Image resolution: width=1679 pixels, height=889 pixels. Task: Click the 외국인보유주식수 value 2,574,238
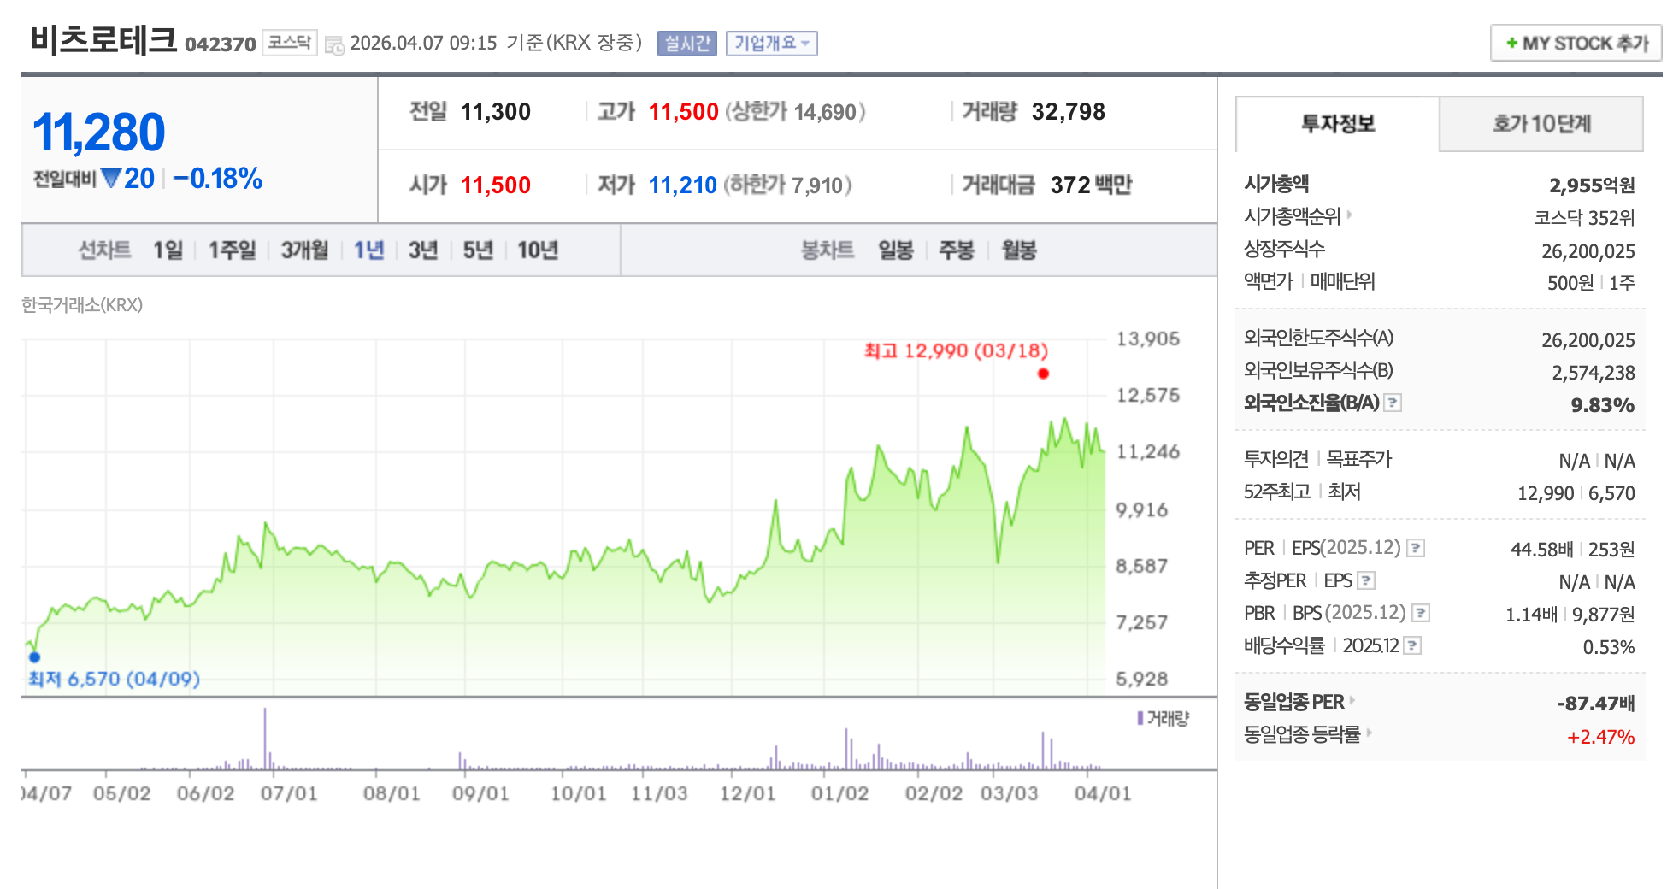[1594, 373]
